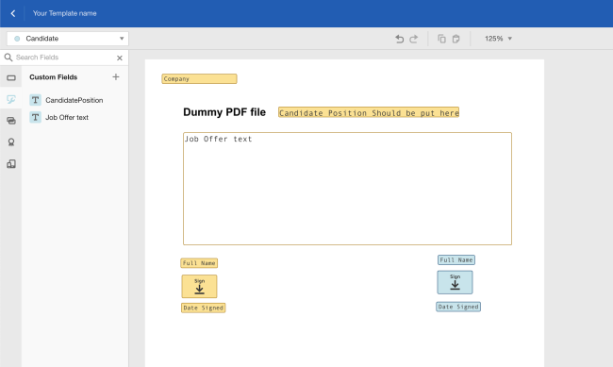Click the large Job Offer text box

347,189
